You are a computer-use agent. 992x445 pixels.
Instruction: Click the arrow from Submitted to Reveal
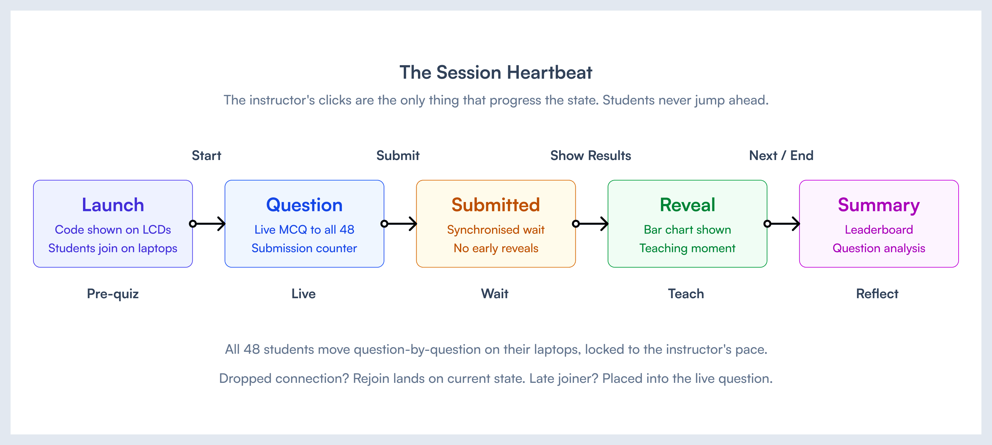click(x=591, y=223)
